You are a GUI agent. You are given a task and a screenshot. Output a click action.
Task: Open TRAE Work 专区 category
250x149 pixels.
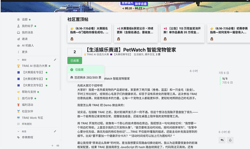(x=30, y=118)
